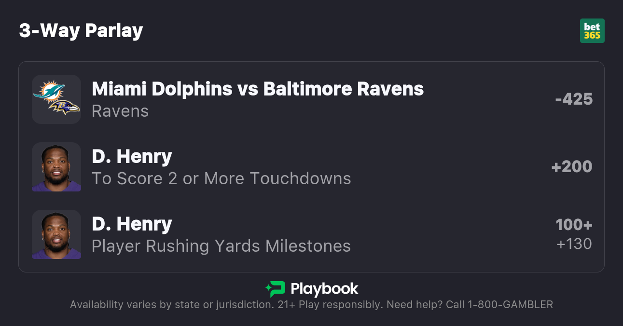This screenshot has height=326, width=623.
Task: Select D. Henry headshot in rushing yards row
Action: [56, 234]
